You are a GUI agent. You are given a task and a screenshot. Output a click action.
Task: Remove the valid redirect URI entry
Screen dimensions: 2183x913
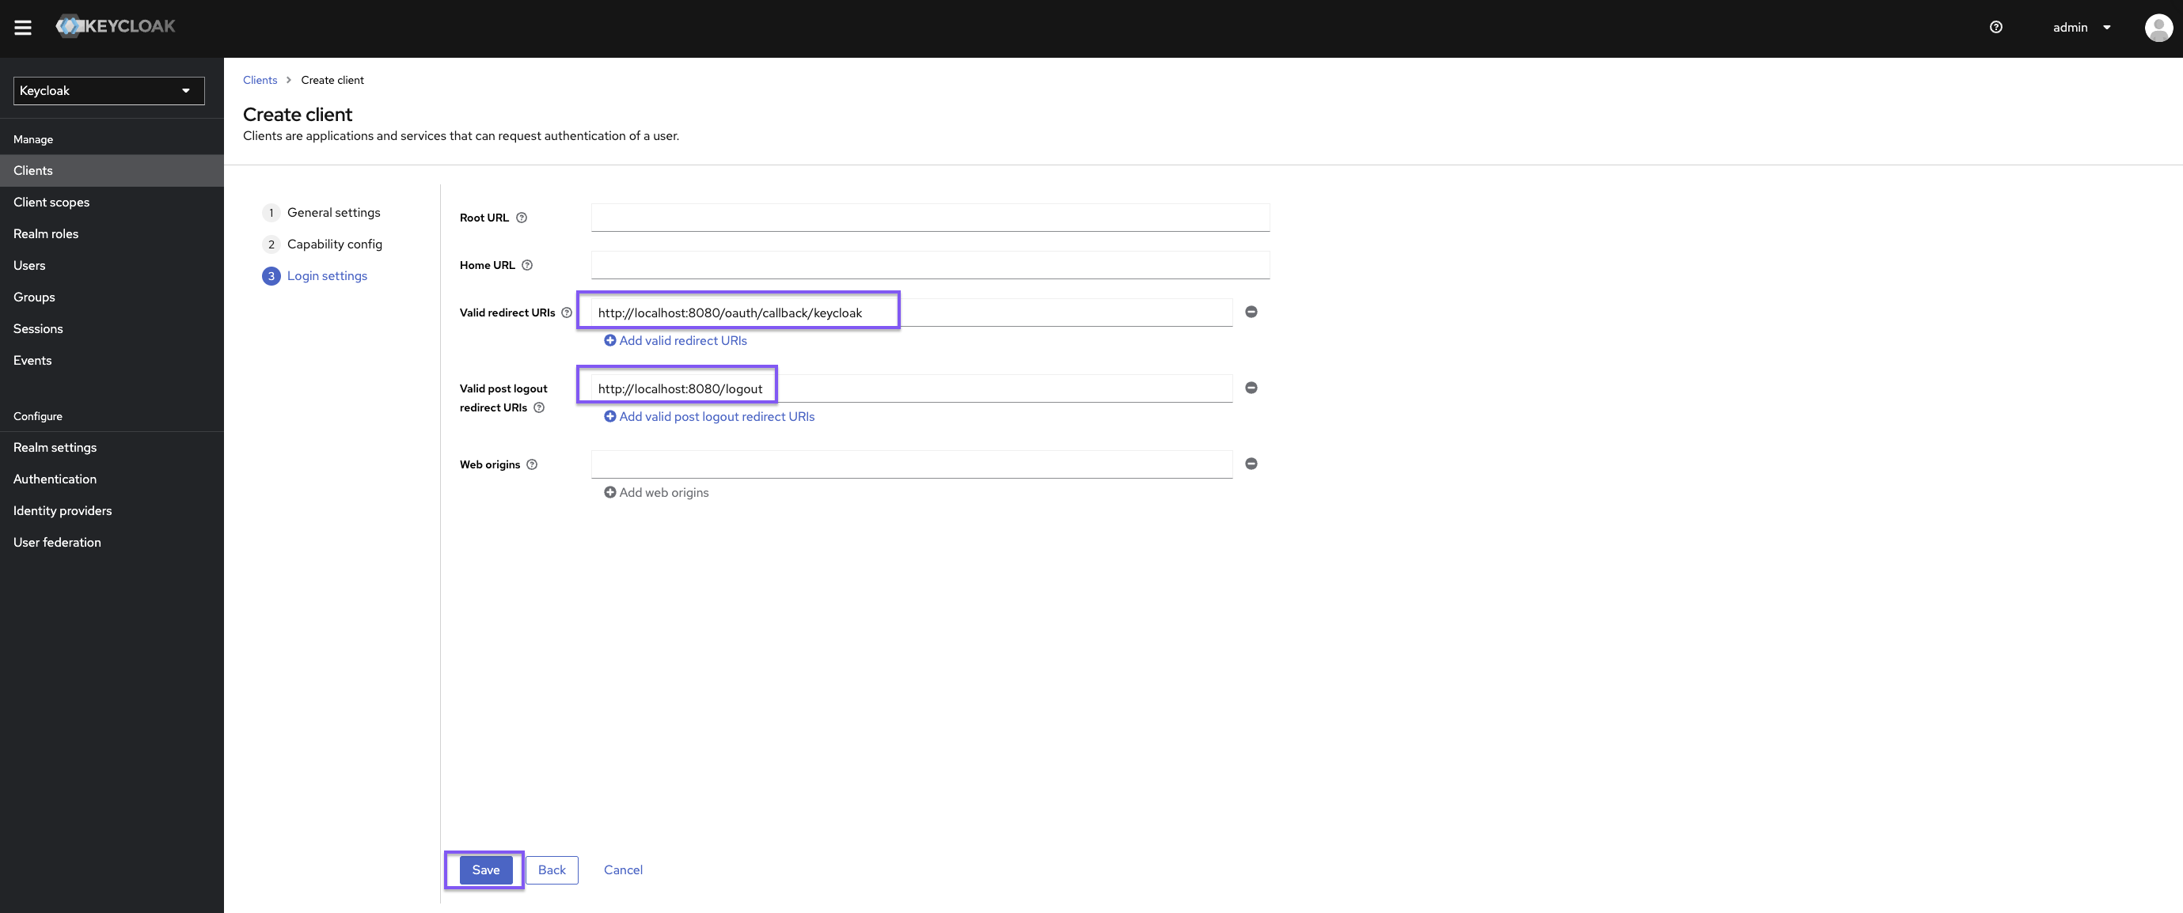(x=1251, y=312)
